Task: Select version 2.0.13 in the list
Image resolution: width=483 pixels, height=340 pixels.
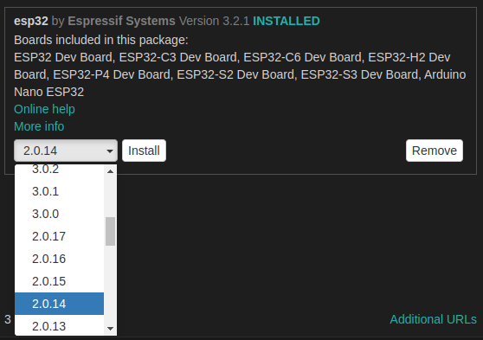Action: [59, 325]
